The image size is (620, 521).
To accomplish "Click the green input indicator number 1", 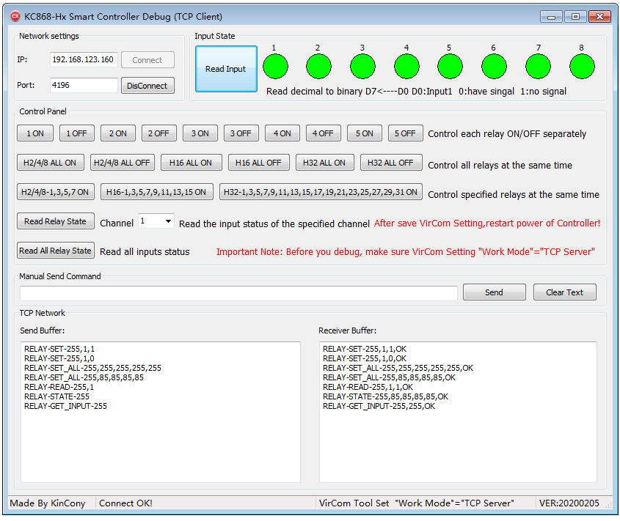I will coord(276,67).
